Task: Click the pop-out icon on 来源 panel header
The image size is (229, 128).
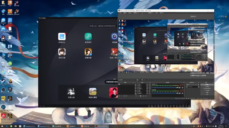Action: [x=150, y=82]
